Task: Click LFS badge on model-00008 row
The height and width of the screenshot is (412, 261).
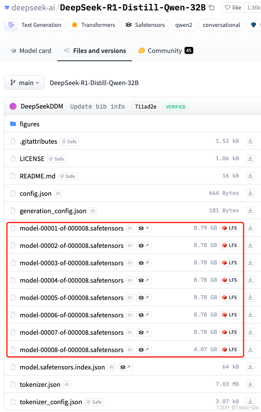Action: coord(230,349)
